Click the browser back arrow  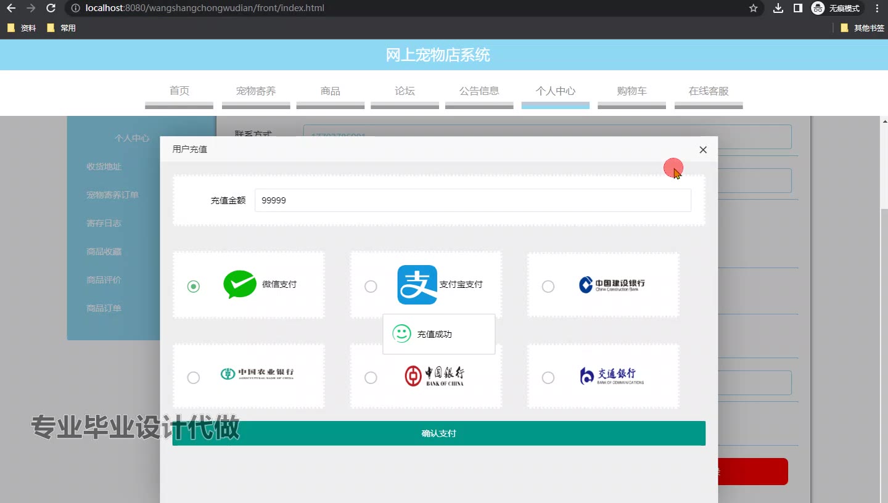[x=10, y=8]
